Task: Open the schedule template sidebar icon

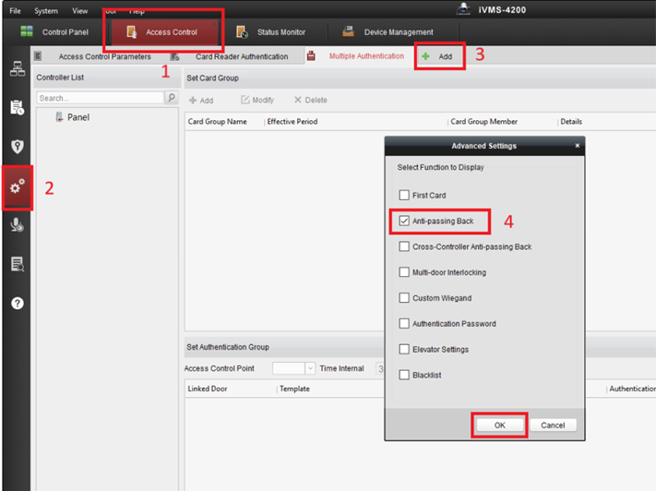Action: pyautogui.click(x=18, y=108)
